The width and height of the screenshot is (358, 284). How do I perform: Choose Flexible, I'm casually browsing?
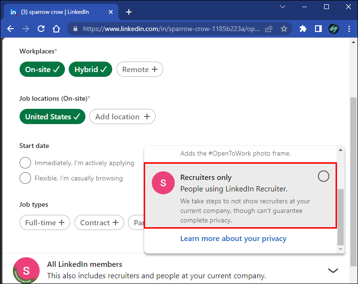click(x=25, y=178)
